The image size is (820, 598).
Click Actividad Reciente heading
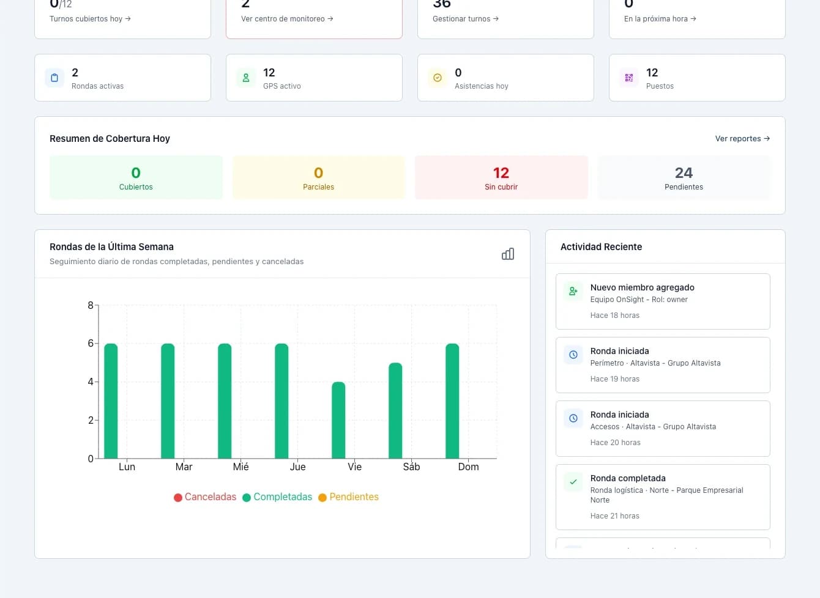pos(601,247)
